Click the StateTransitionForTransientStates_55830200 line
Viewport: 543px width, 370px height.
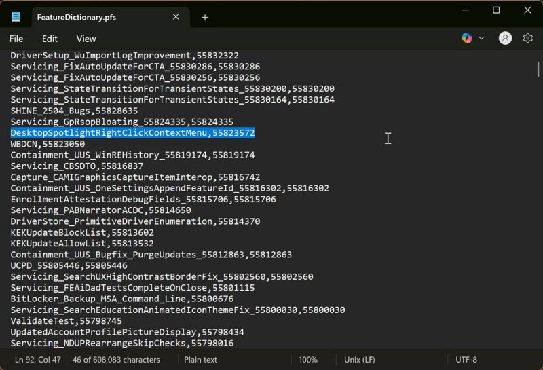coord(172,89)
